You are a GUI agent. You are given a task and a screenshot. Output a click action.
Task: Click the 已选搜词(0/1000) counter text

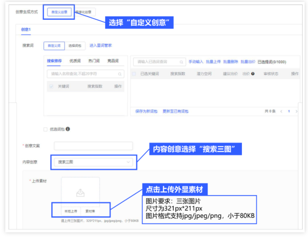click(x=272, y=62)
